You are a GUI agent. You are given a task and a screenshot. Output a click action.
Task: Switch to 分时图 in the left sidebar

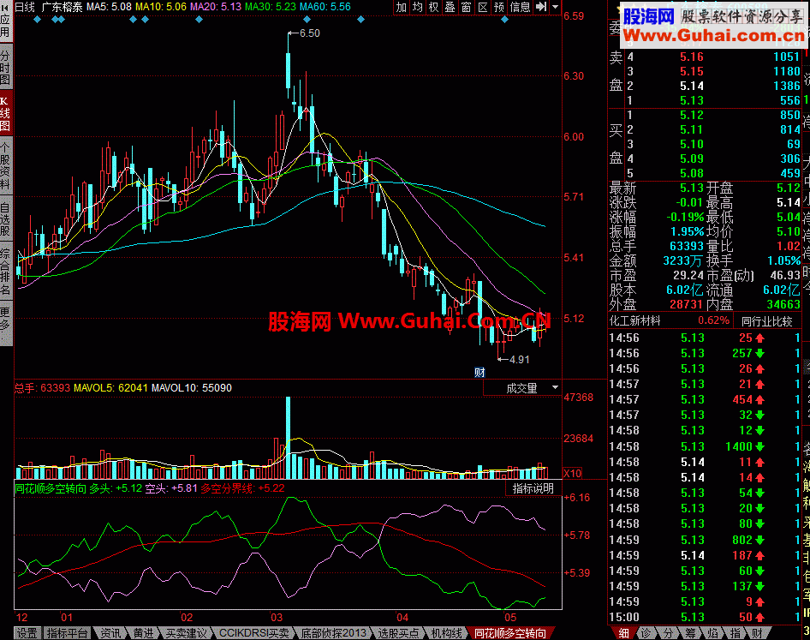pos(5,67)
